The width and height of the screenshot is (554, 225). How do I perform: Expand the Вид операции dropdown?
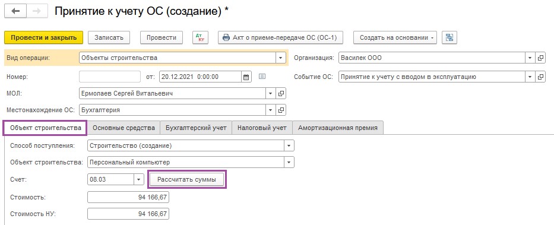281,58
